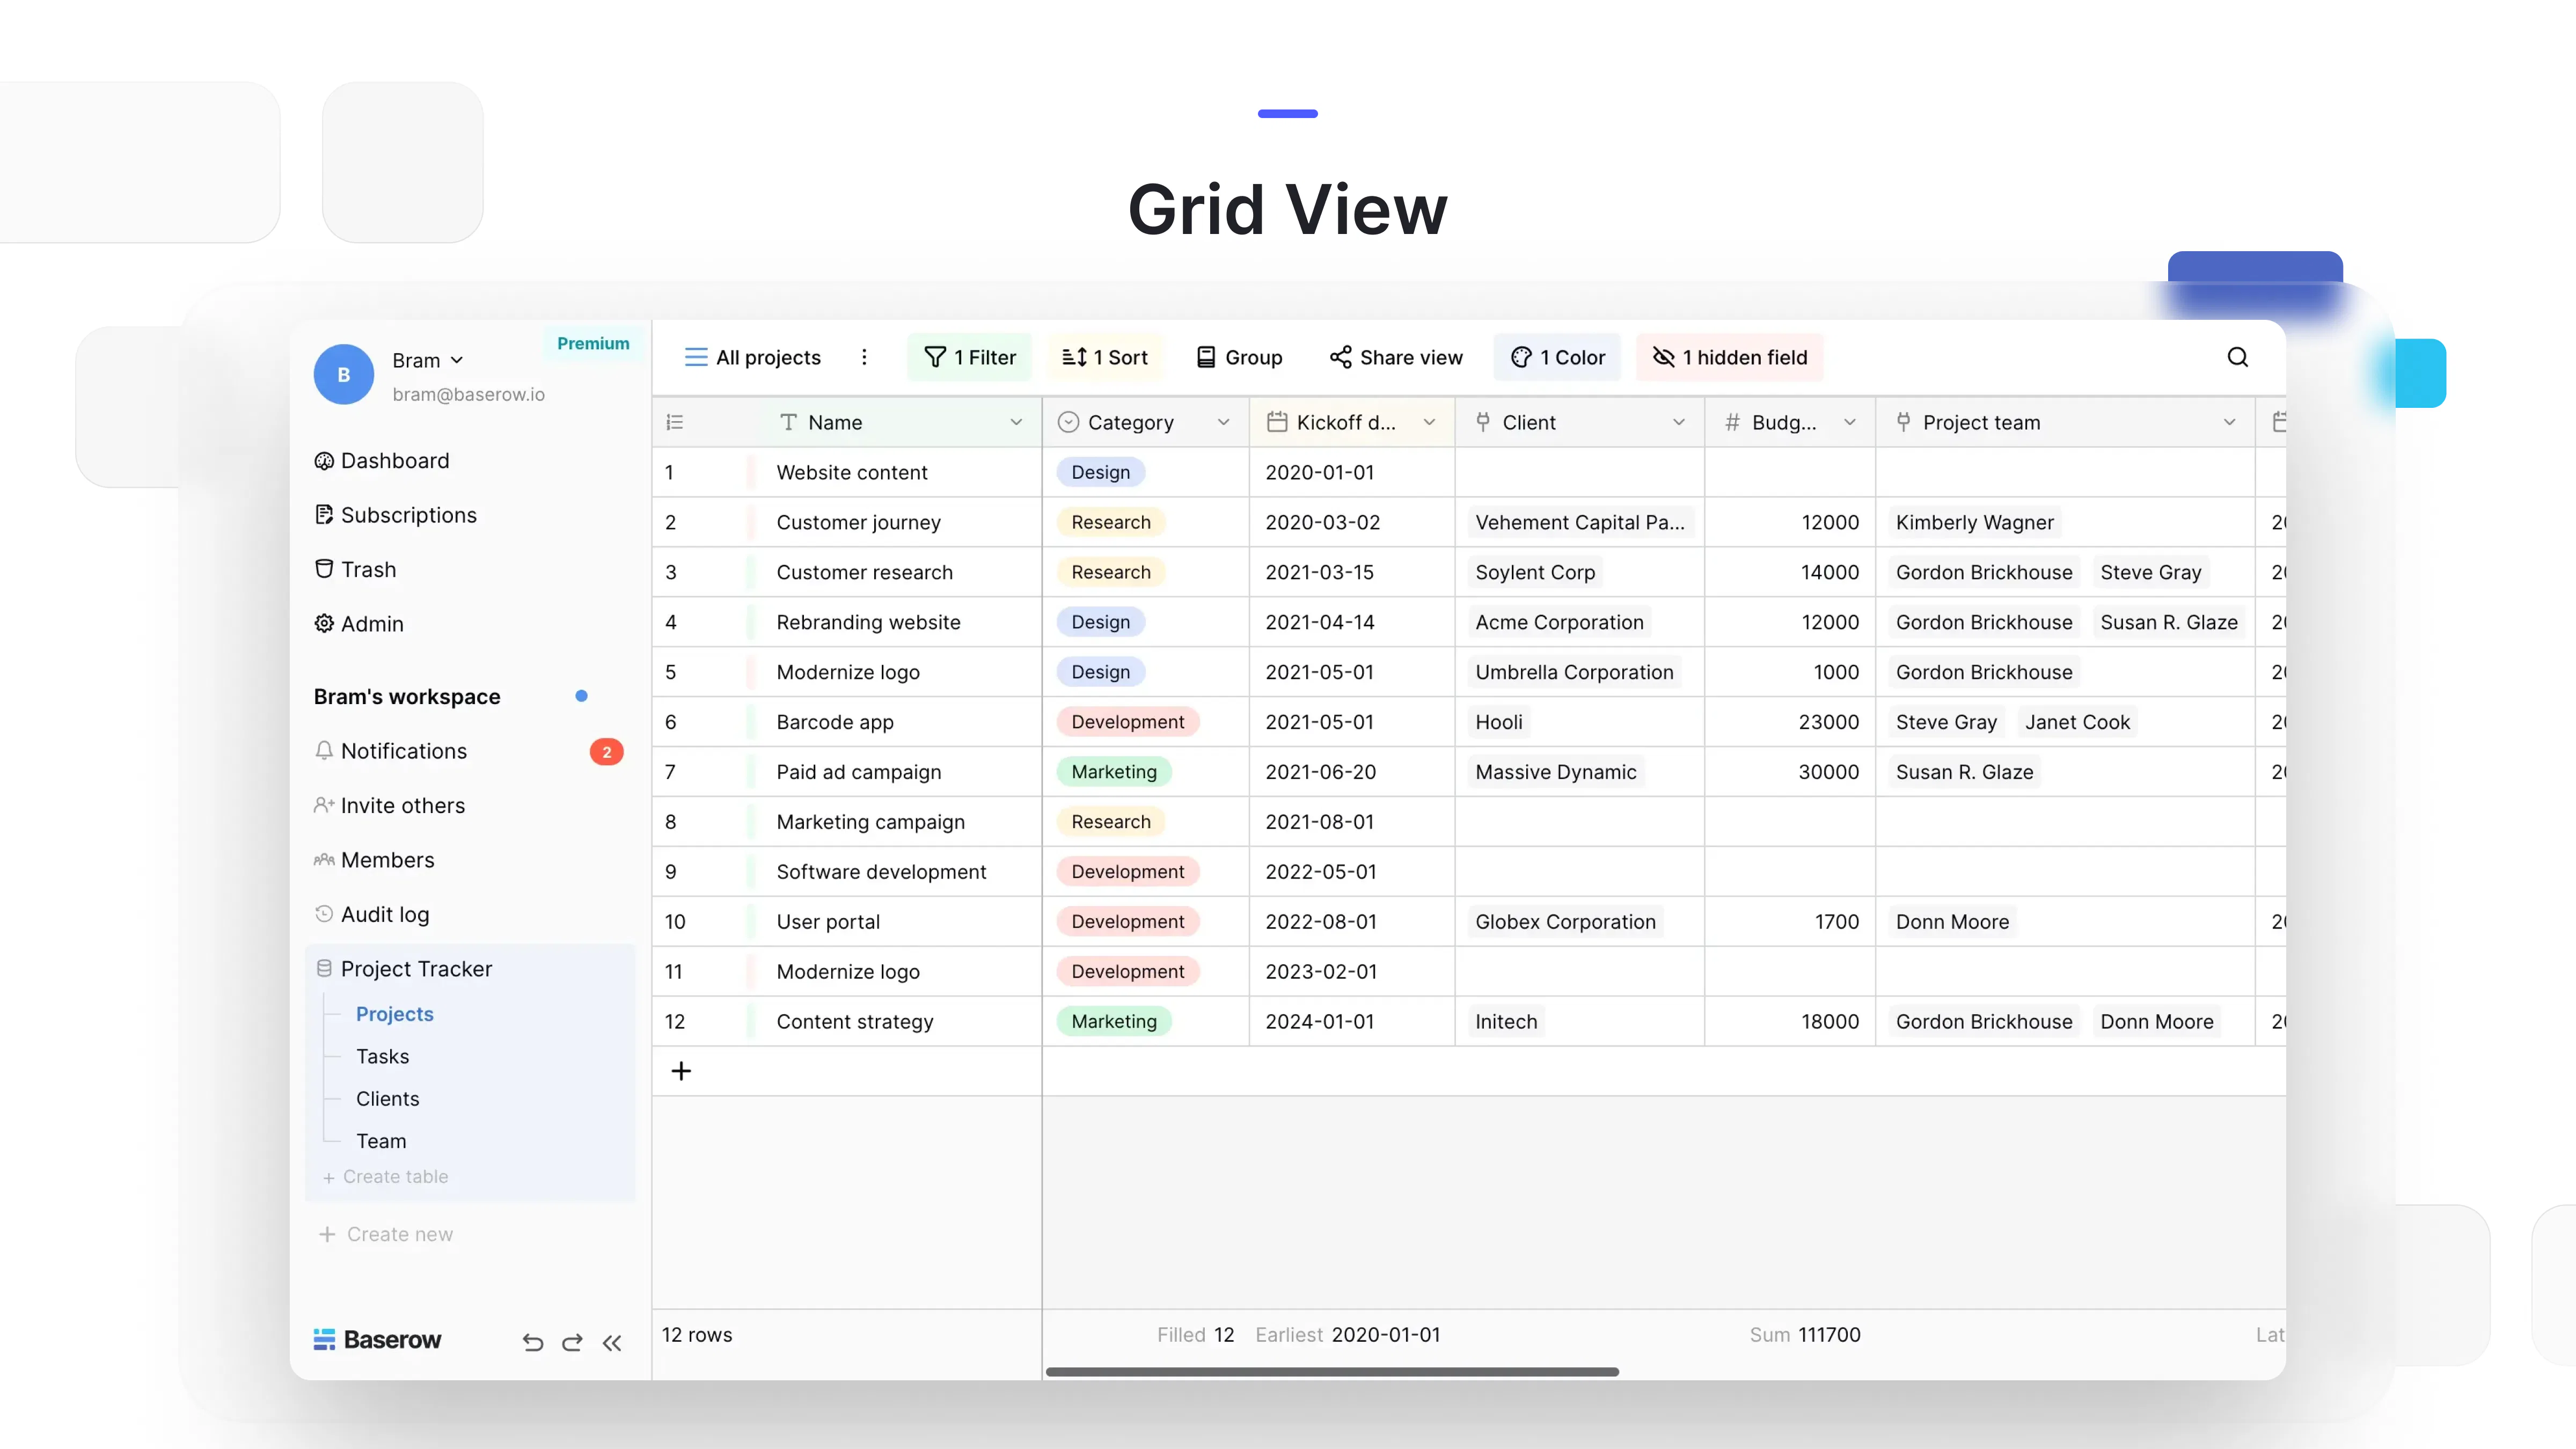Open Trash in sidebar
This screenshot has height=1449, width=2576.
[355, 569]
